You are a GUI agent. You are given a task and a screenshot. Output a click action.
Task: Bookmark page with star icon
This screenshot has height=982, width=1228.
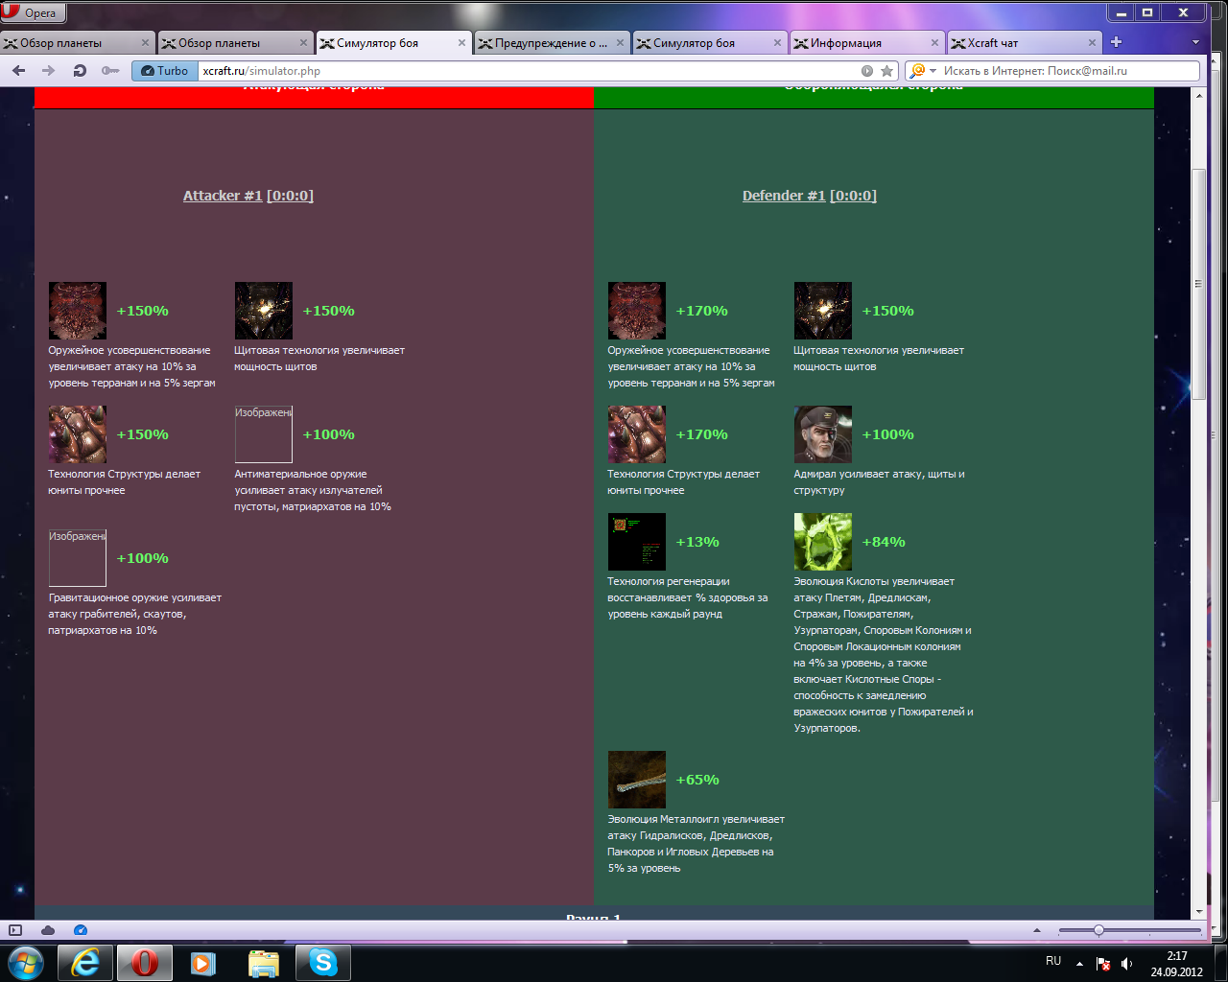click(887, 71)
